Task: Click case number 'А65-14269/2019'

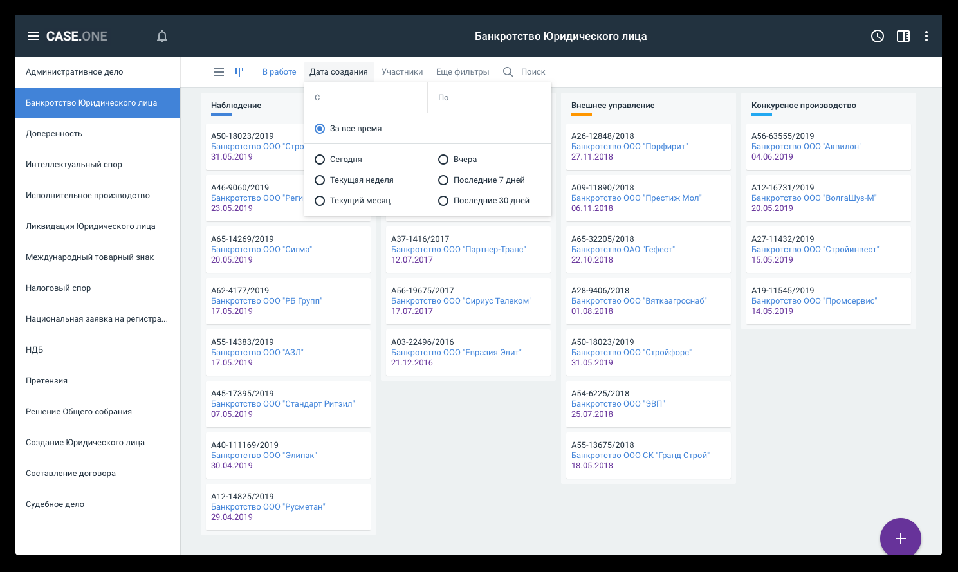Action: tap(243, 239)
